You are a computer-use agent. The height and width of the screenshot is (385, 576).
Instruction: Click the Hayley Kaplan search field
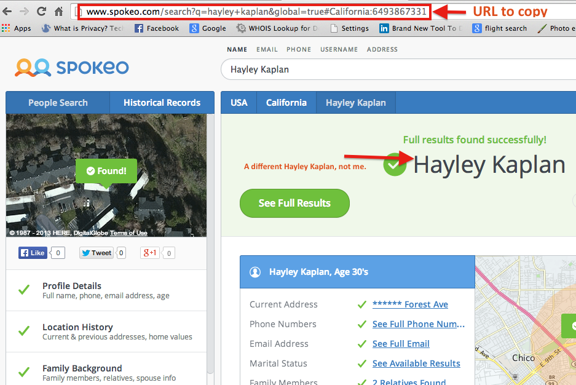[x=398, y=69]
